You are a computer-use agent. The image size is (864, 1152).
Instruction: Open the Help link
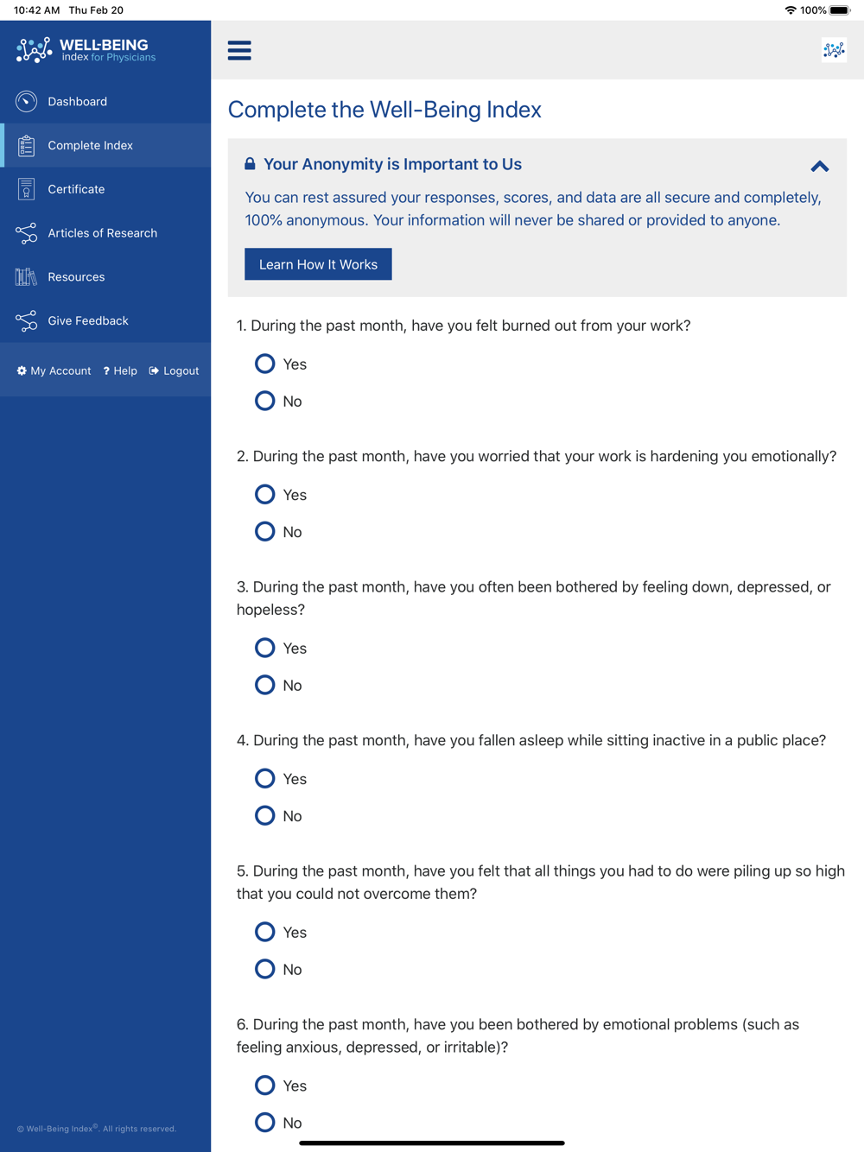point(120,370)
